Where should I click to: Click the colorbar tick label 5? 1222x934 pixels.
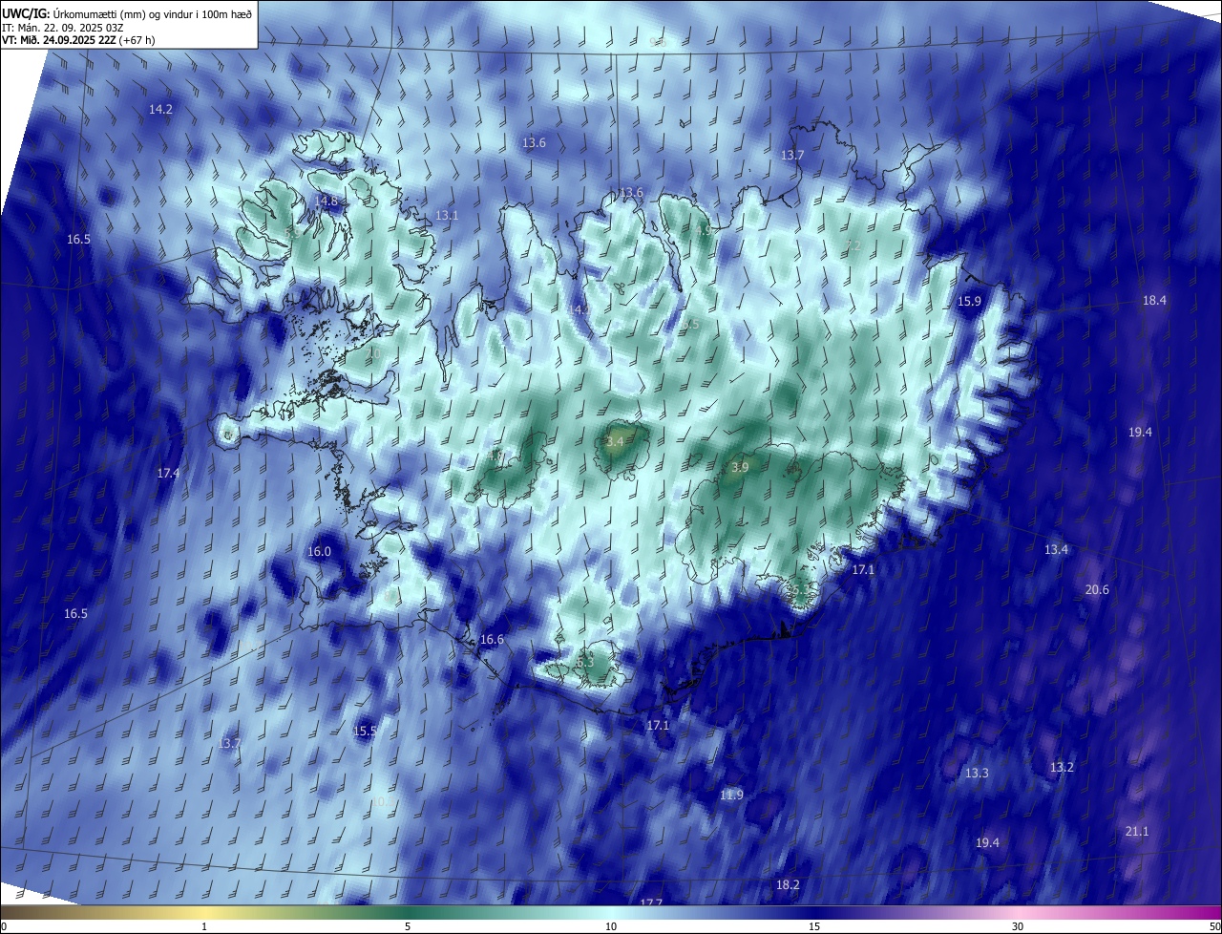coord(408,926)
